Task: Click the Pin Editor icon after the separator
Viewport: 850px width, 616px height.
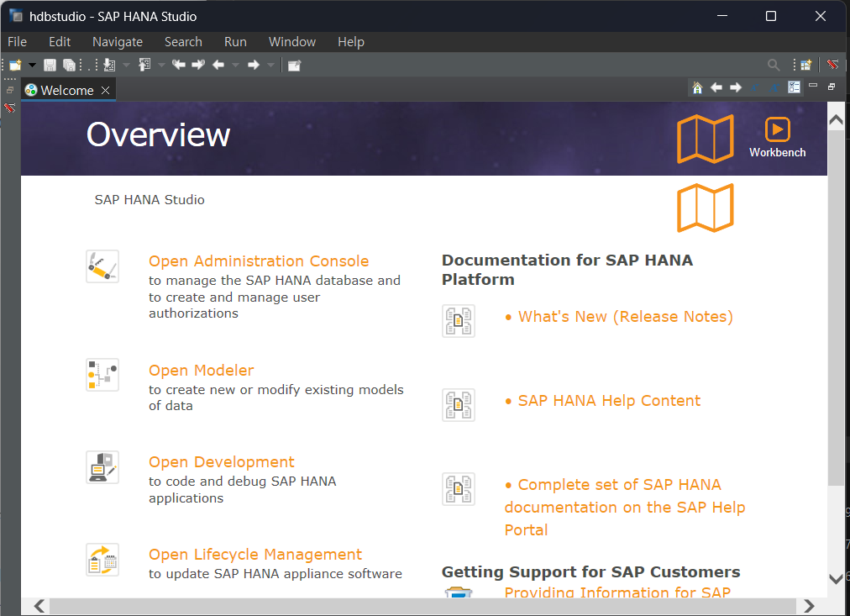Action: (x=294, y=66)
